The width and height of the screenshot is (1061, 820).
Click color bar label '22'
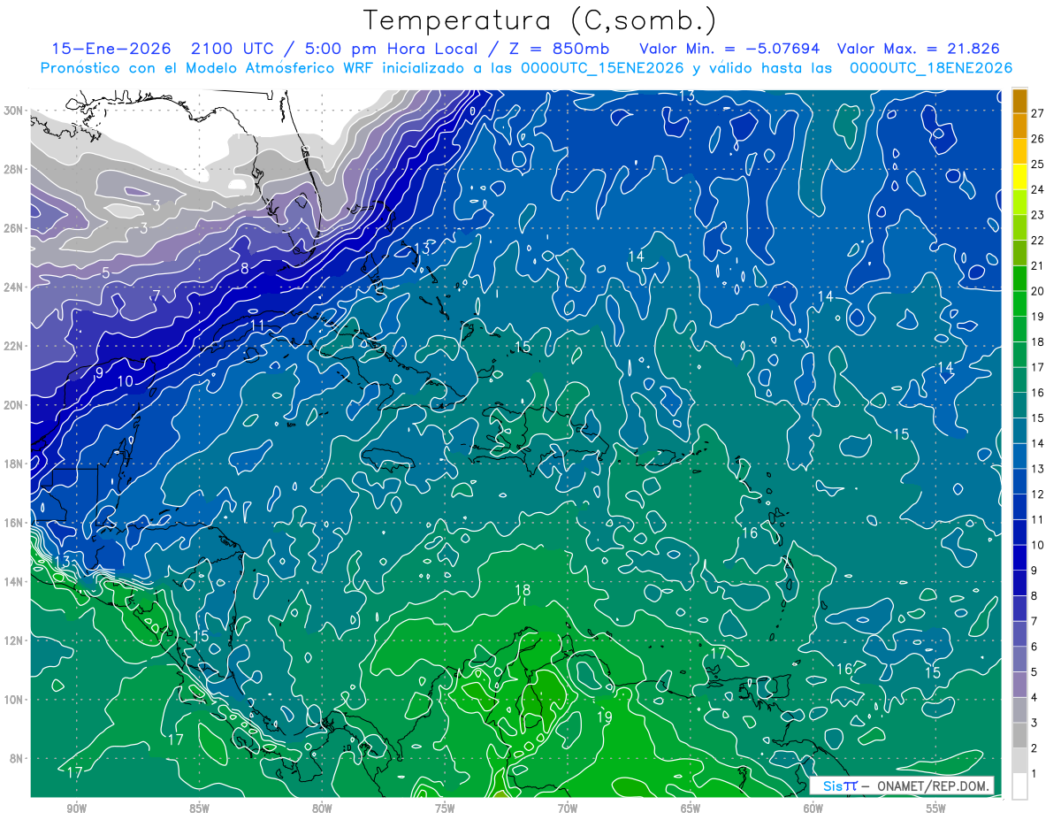(x=1037, y=240)
